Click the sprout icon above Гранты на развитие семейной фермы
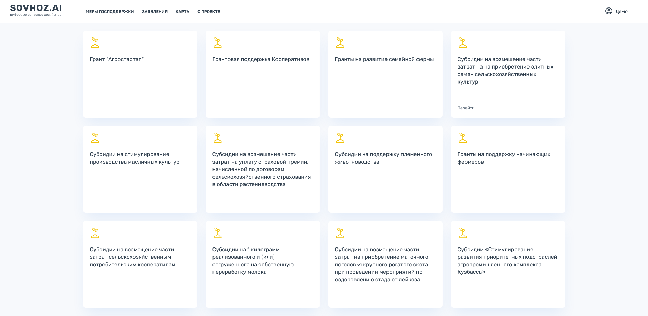 point(340,43)
